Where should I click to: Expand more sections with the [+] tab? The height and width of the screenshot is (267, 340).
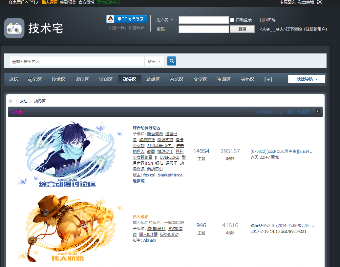(x=268, y=79)
